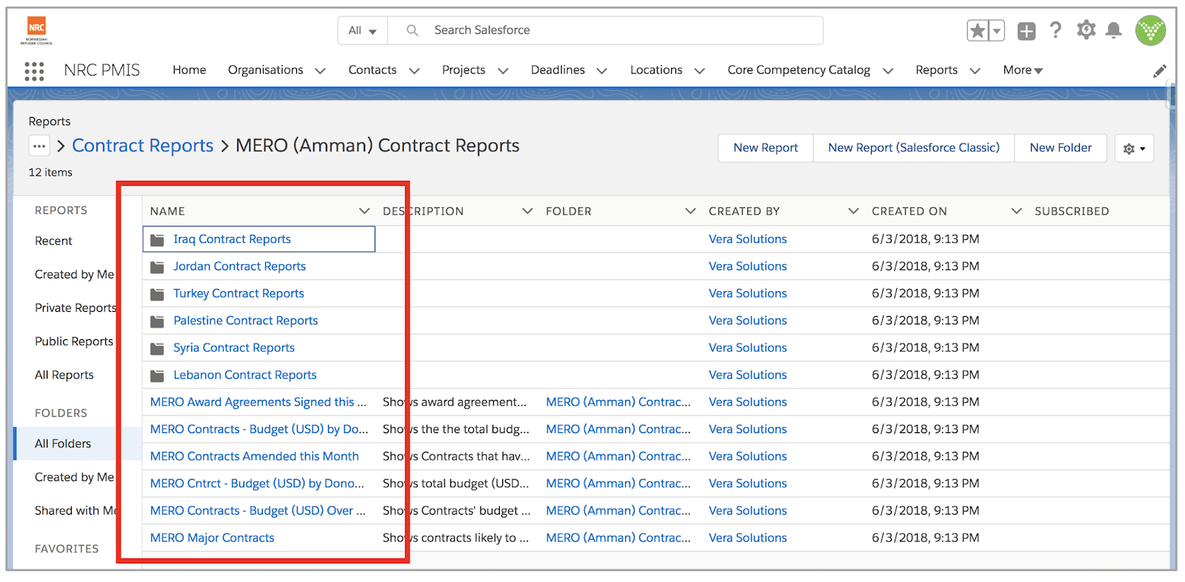Go back to Contract Reports breadcrumb
The image size is (1185, 582).
point(142,146)
